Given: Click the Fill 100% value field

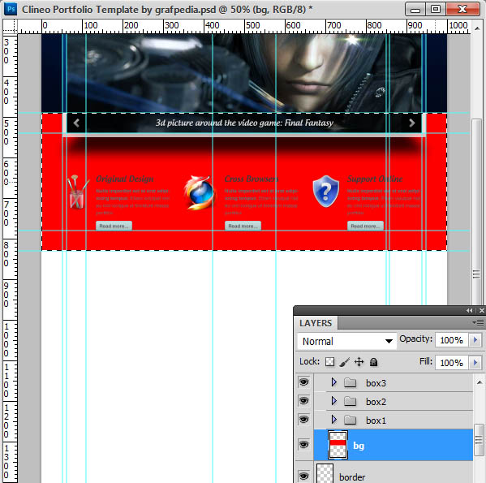Looking at the screenshot, I should point(452,362).
